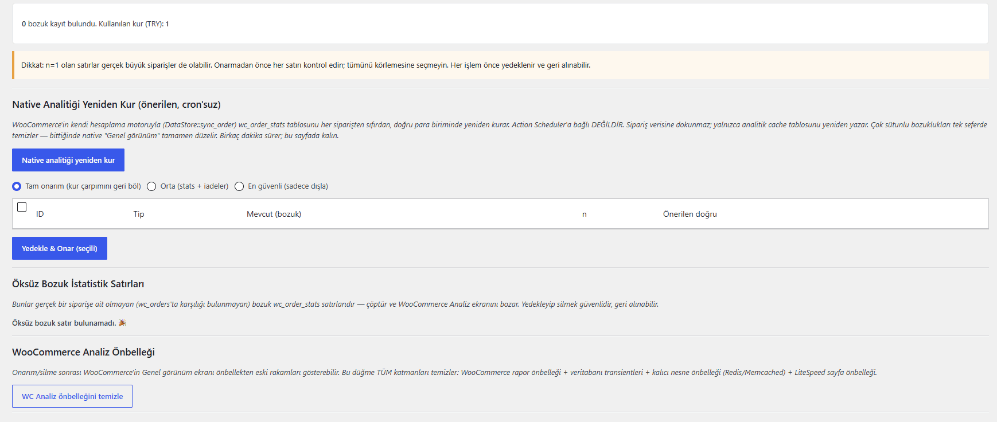
Task: Tick the select-all checkbox in table header
Action: (x=22, y=207)
